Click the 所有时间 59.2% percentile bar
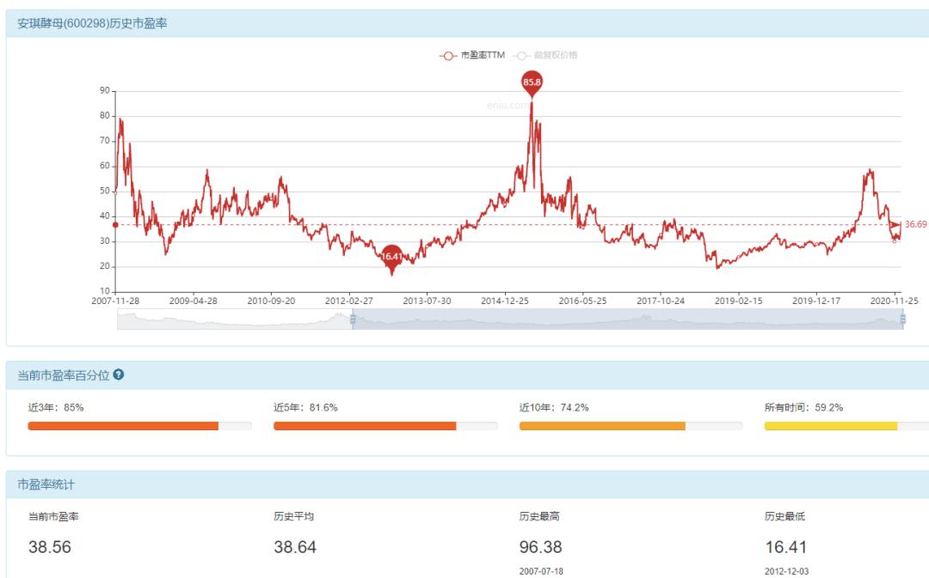Viewport: 929px width, 578px height. point(846,426)
